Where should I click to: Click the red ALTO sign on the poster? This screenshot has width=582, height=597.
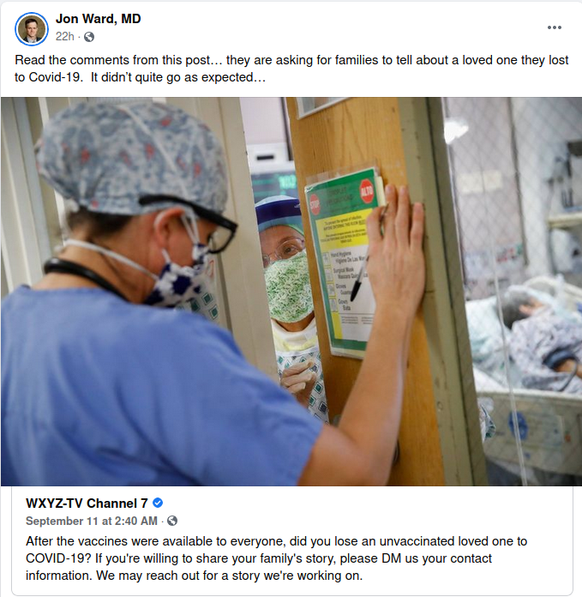(x=367, y=190)
